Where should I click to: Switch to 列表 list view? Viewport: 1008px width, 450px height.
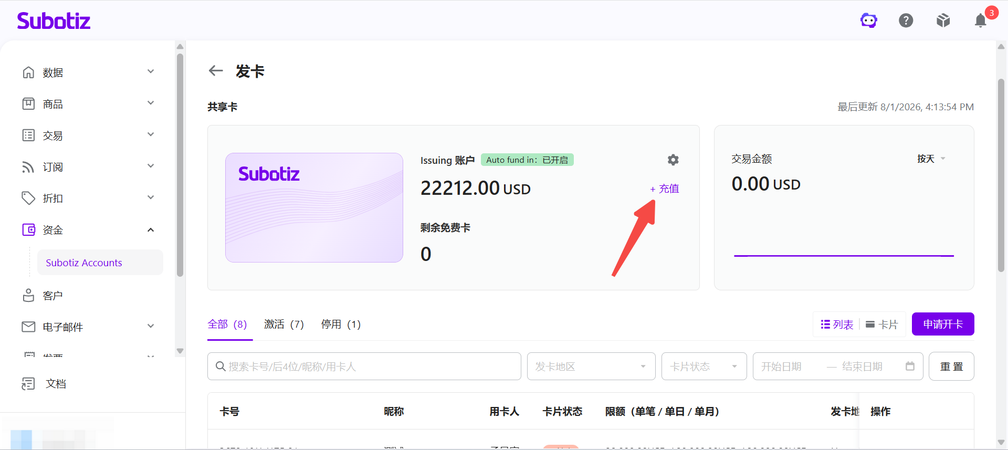point(837,325)
